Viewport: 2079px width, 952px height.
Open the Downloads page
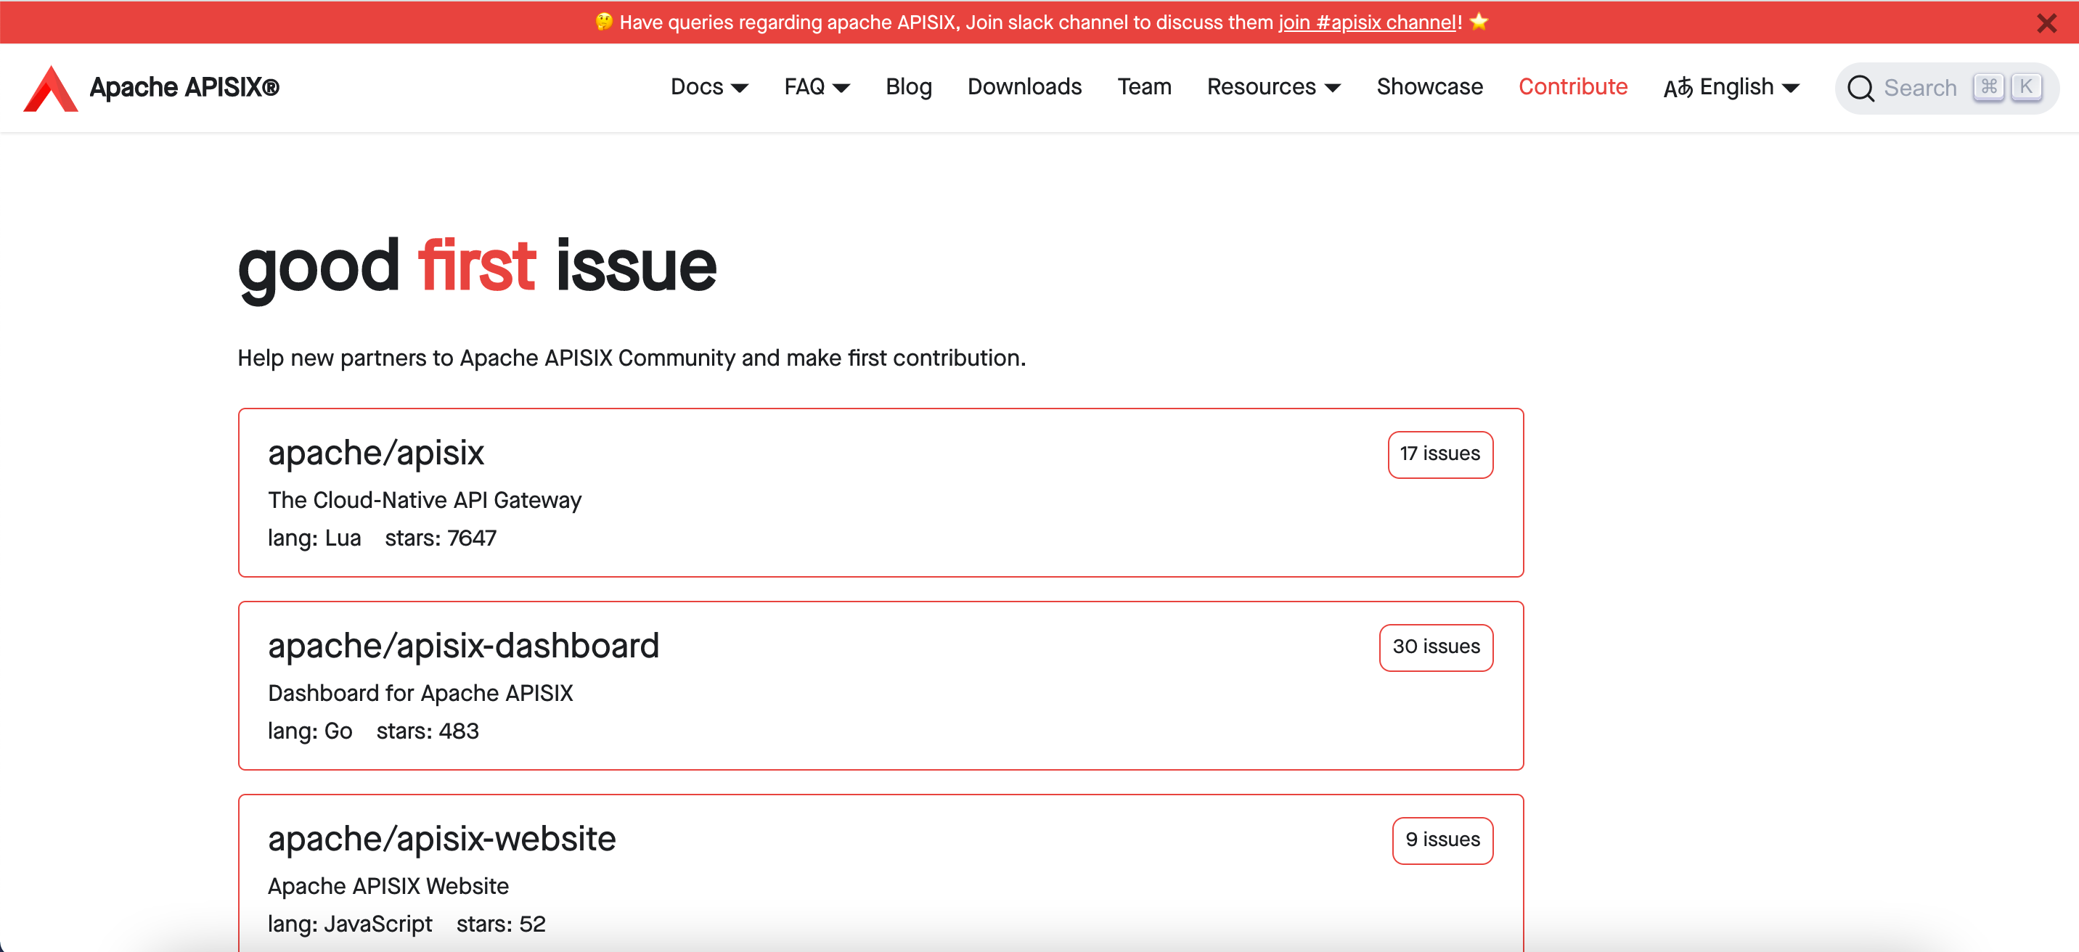[1024, 87]
